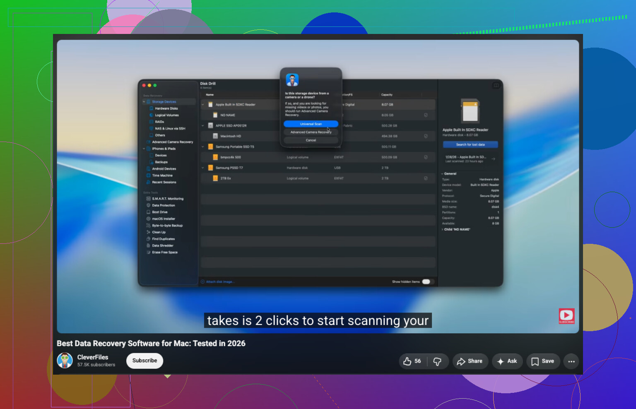Like the YouTube video
The height and width of the screenshot is (409, 636).
[412, 361]
